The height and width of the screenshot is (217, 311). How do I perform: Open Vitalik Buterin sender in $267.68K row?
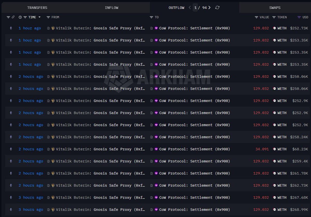101,198
